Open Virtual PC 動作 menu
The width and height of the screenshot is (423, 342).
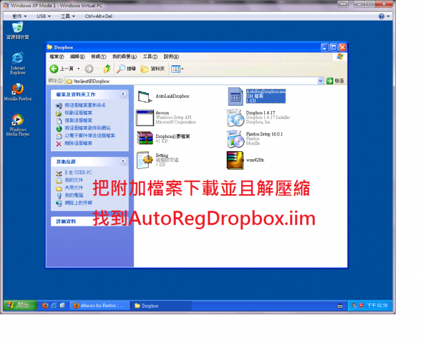coord(19,16)
